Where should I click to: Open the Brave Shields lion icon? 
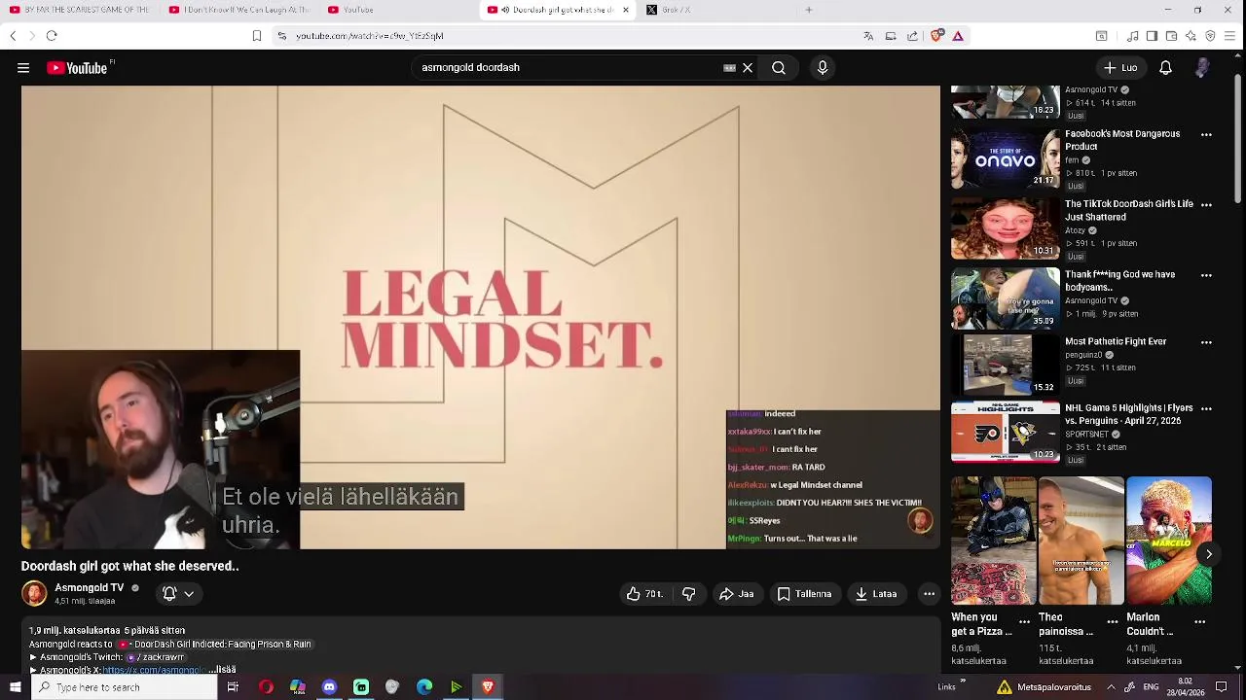[x=936, y=36]
